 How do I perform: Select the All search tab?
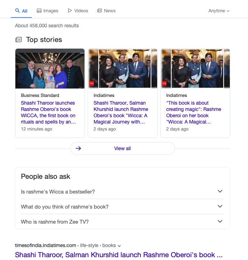tap(21, 11)
